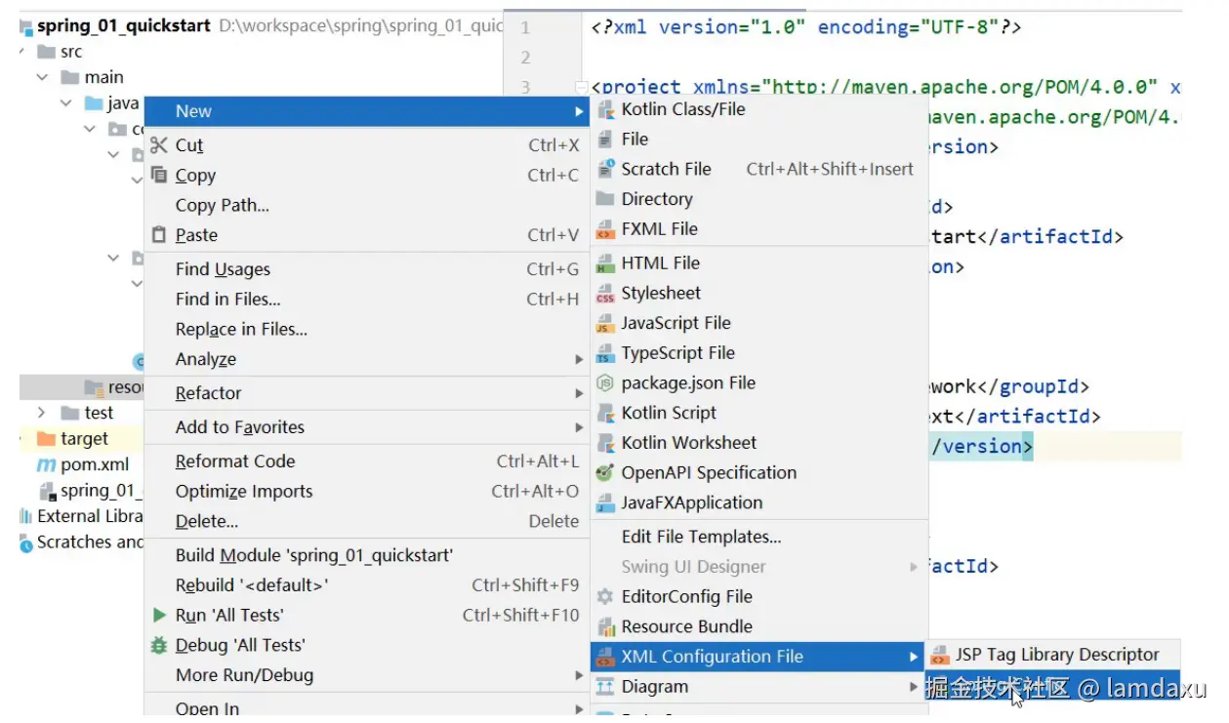
Task: Open the Analyze submenu arrow
Action: [580, 360]
